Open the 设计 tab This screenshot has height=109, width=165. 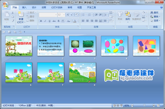click(x=34, y=7)
